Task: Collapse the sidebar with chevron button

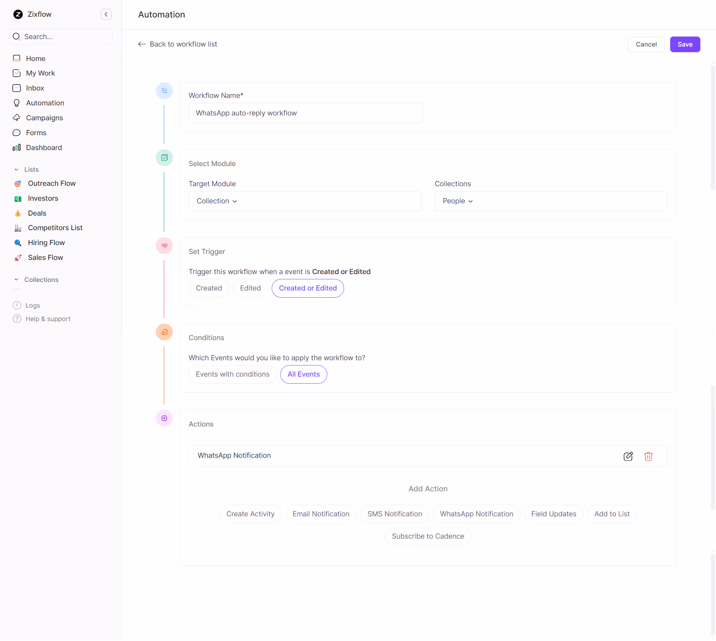Action: point(106,15)
